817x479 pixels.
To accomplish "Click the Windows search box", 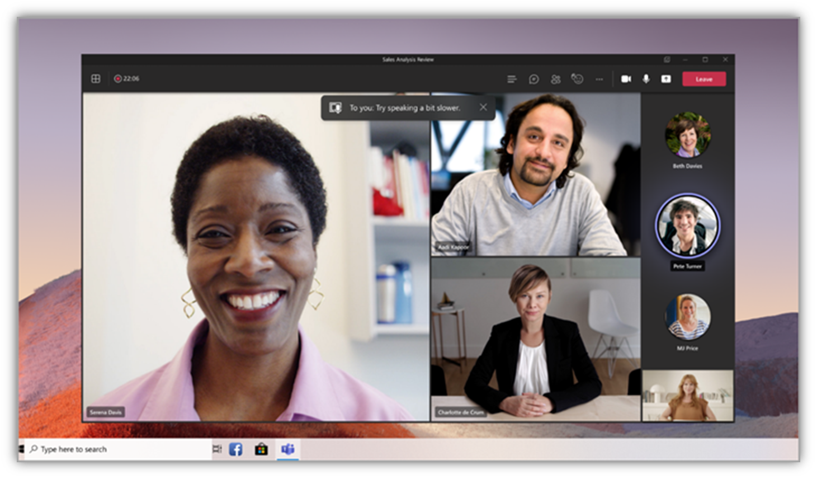I will coord(112,449).
